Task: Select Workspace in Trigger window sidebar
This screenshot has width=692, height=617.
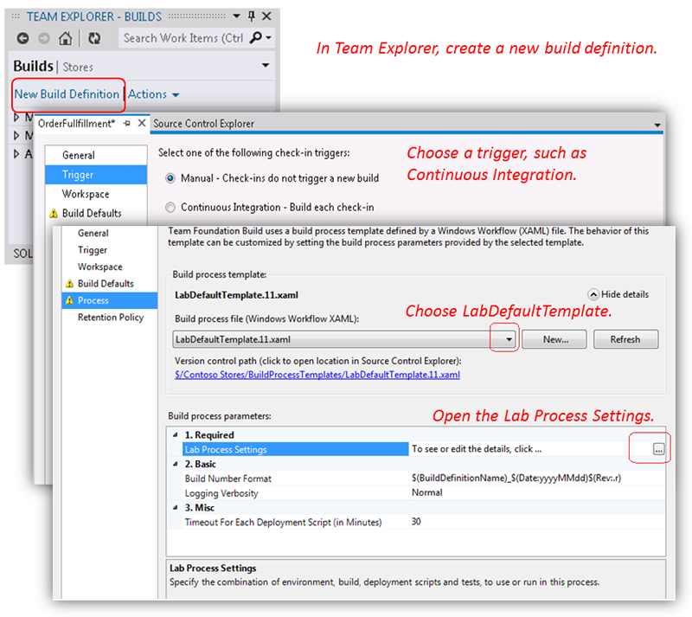Action: [x=96, y=194]
